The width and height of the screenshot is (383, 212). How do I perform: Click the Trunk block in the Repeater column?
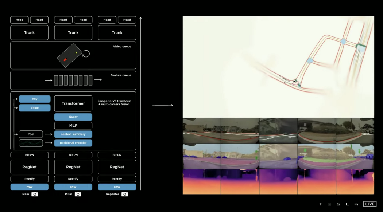pos(117,32)
